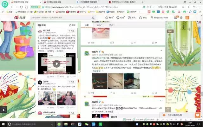
Task: Open File Explorer from the taskbar
Action: (66, 124)
